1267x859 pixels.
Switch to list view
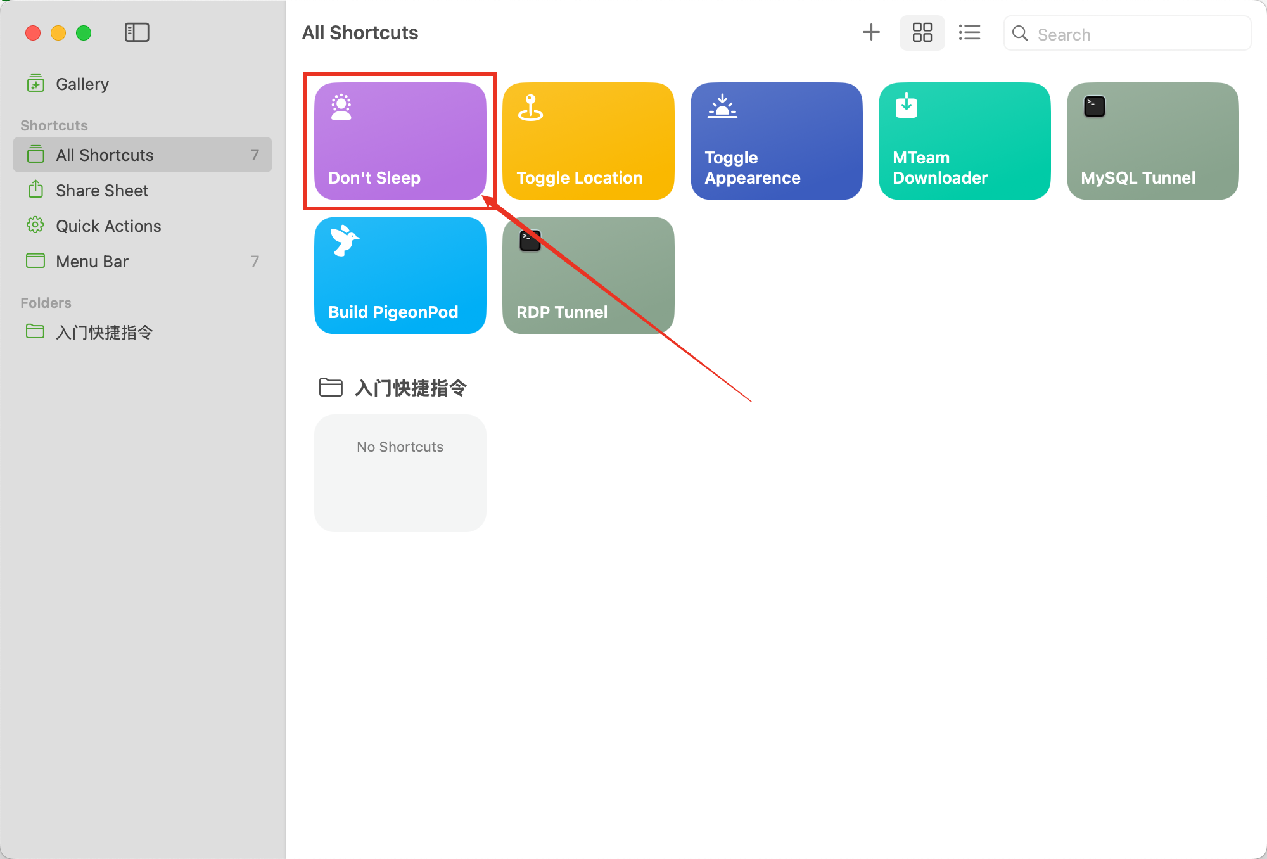(x=969, y=32)
